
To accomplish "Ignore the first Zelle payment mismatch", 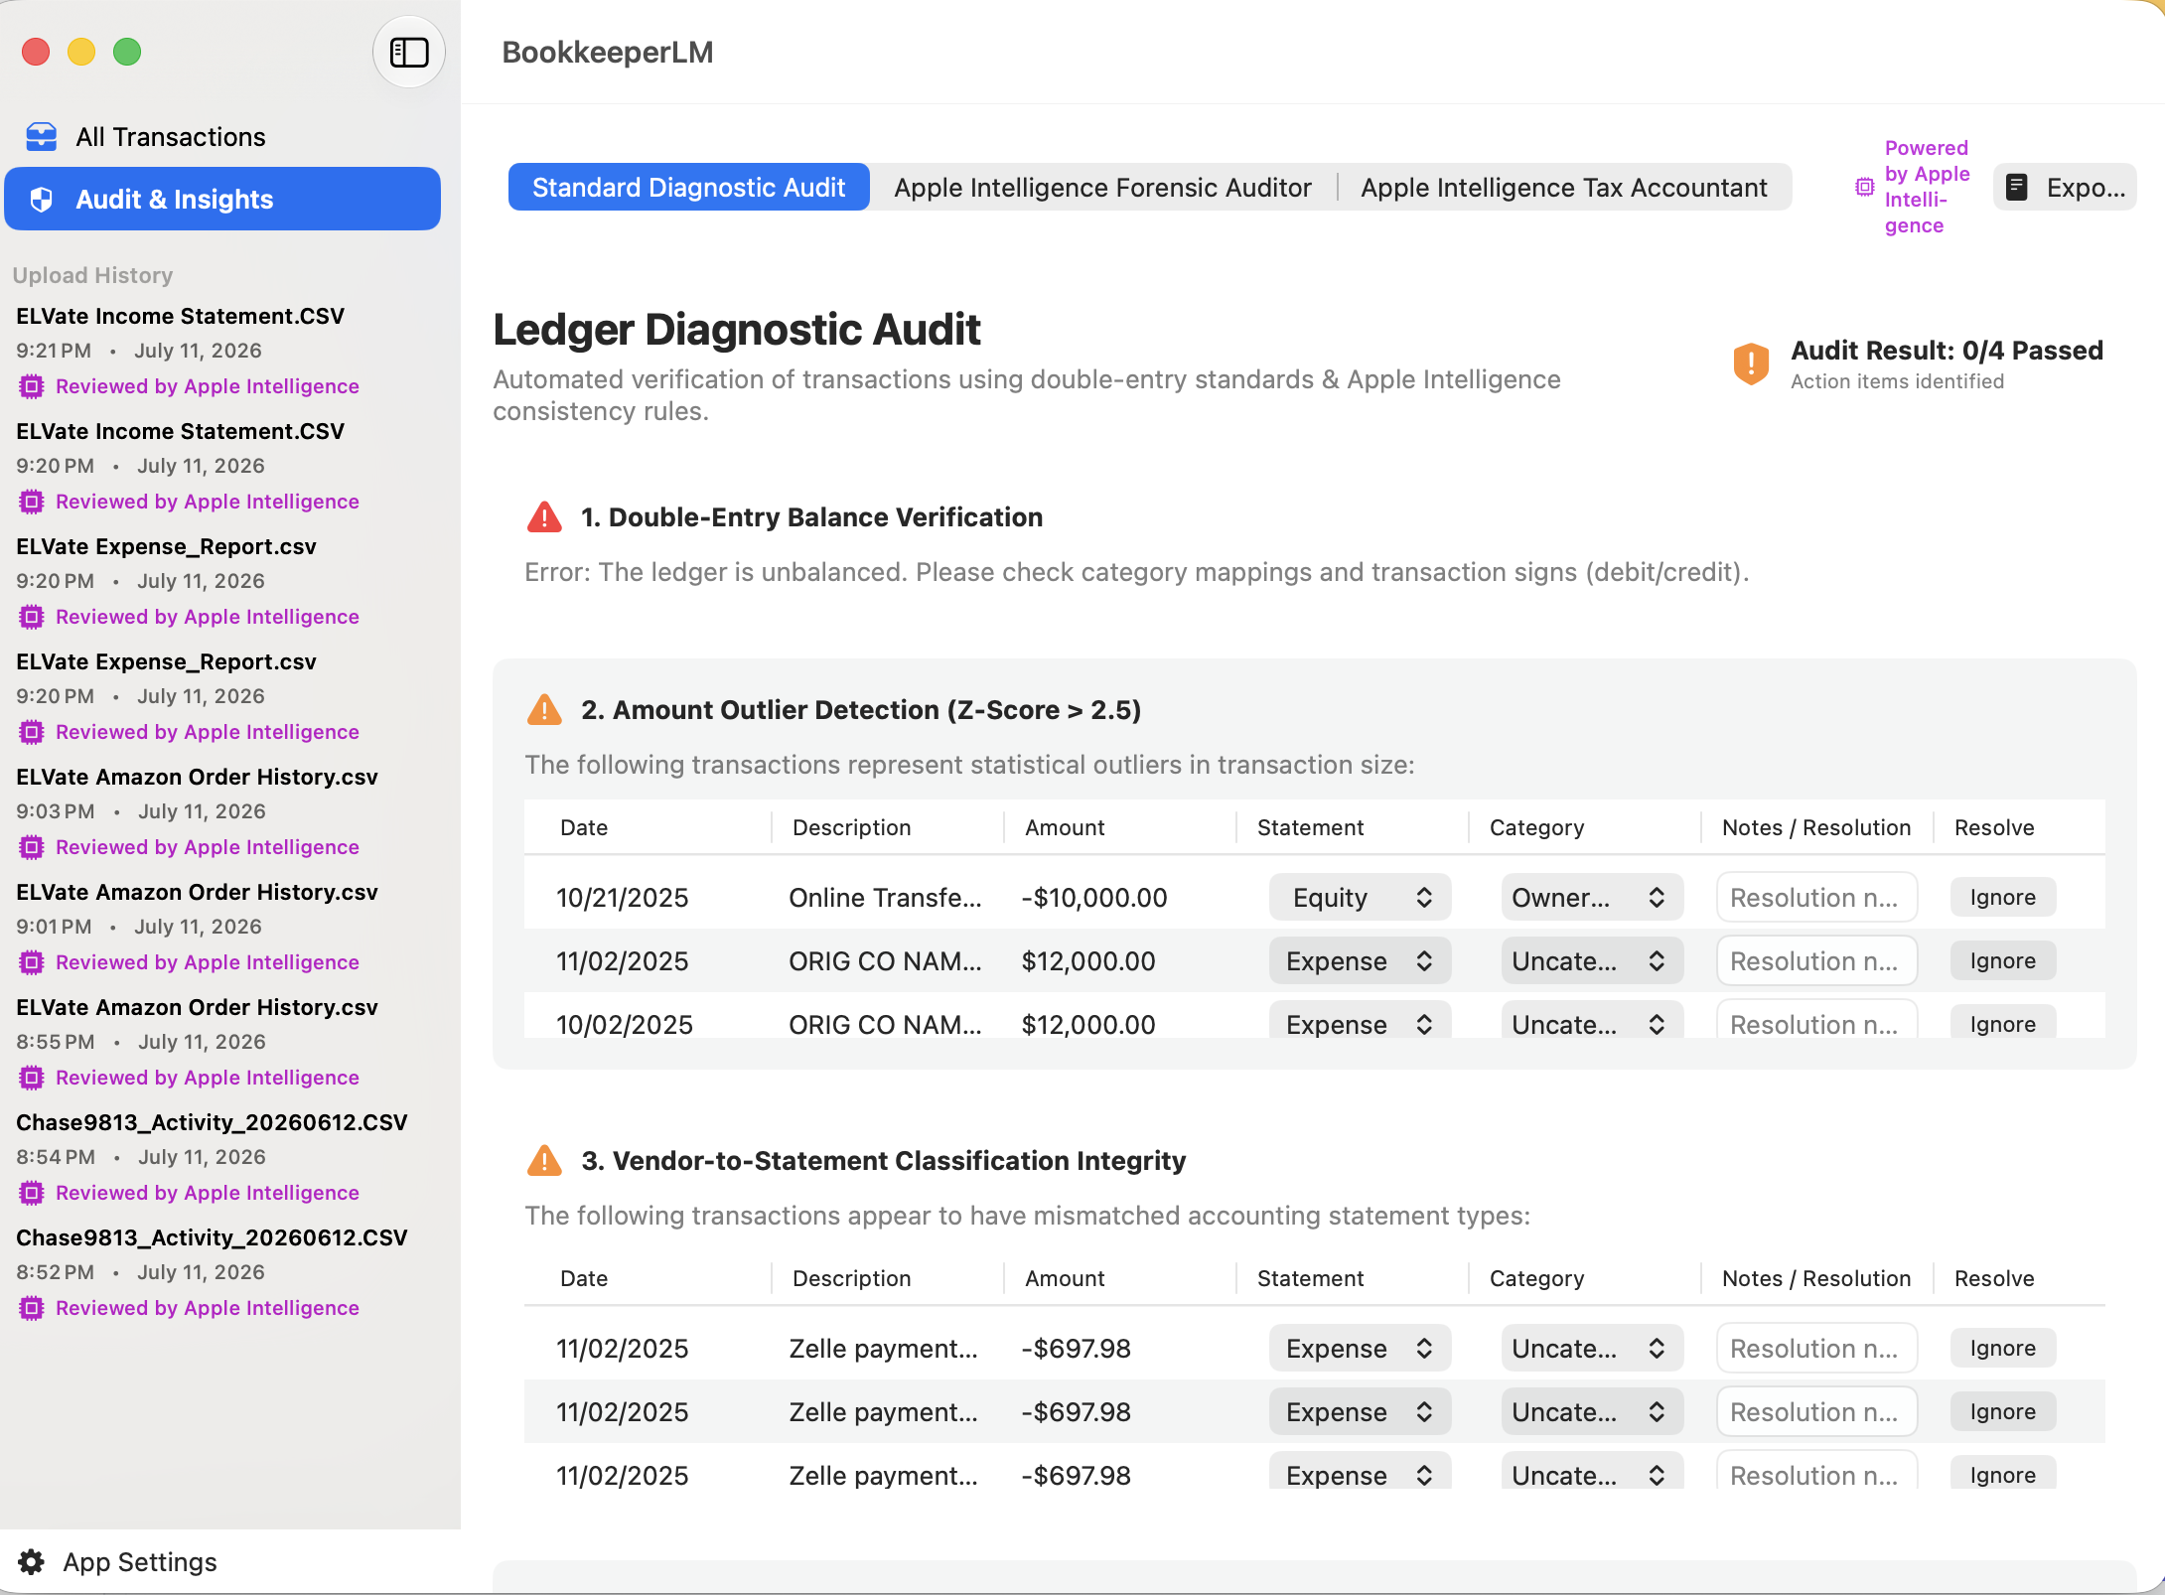I will pos(2002,1348).
